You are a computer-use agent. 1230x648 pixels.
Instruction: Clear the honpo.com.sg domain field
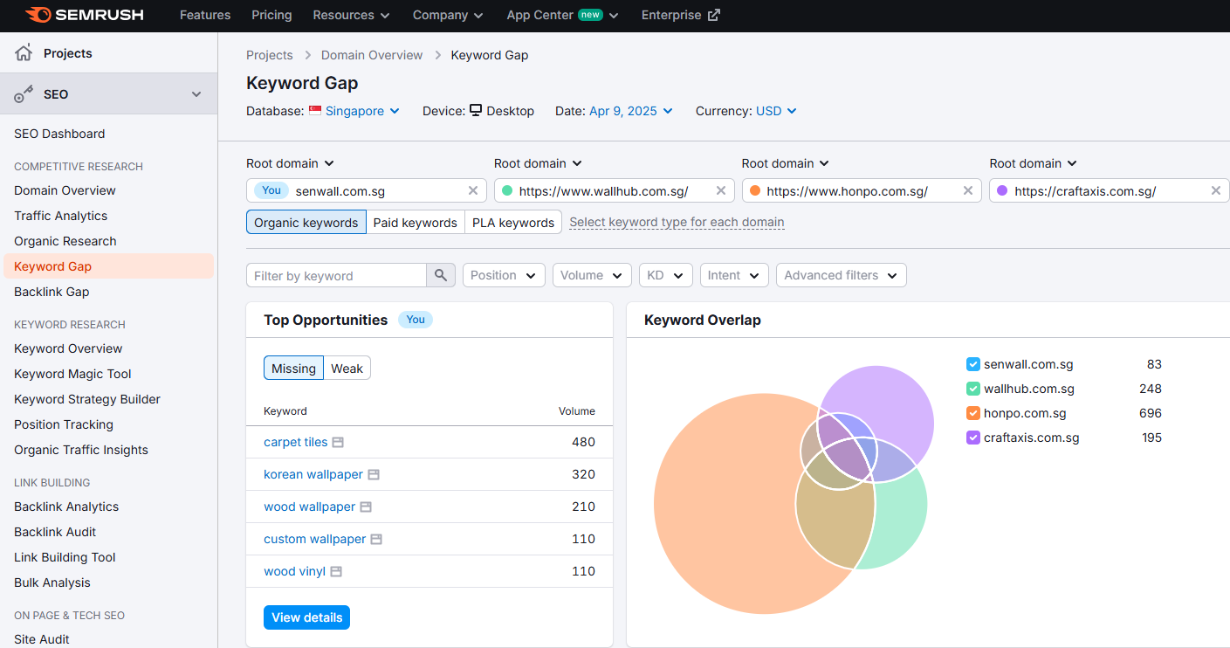pos(968,190)
